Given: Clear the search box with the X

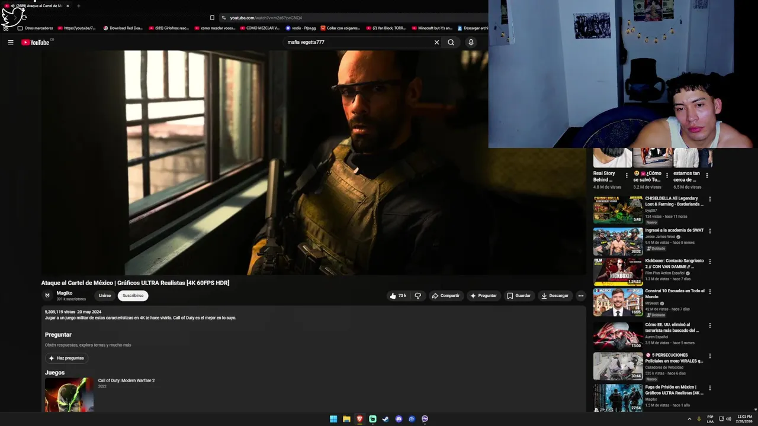Looking at the screenshot, I should tap(436, 42).
